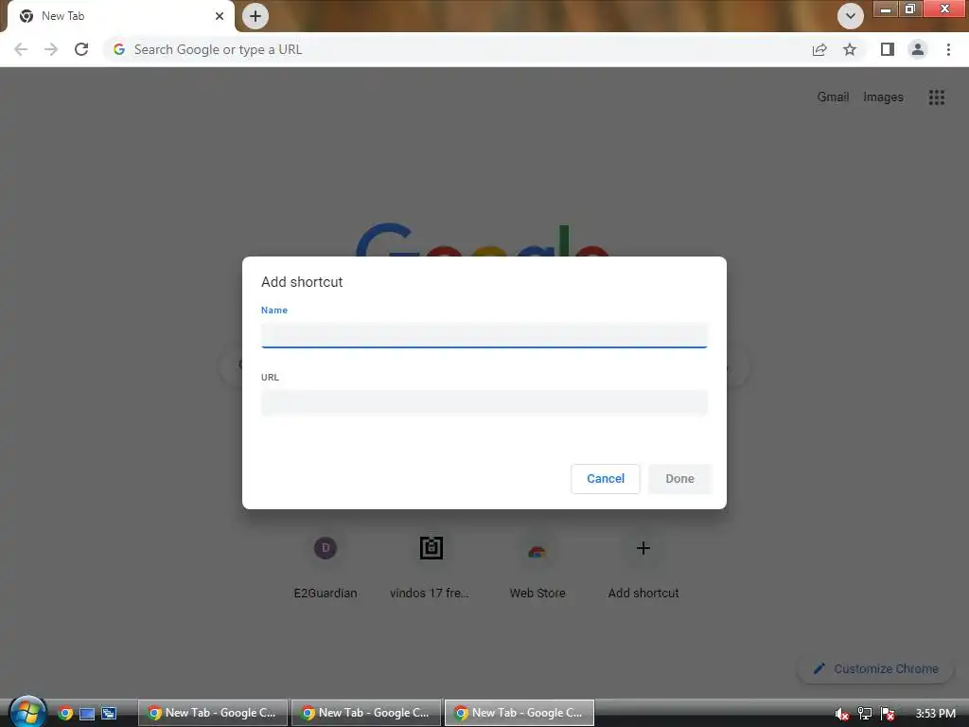Click the Done button in dialog
Screen dimensions: 969x727
tap(679, 478)
